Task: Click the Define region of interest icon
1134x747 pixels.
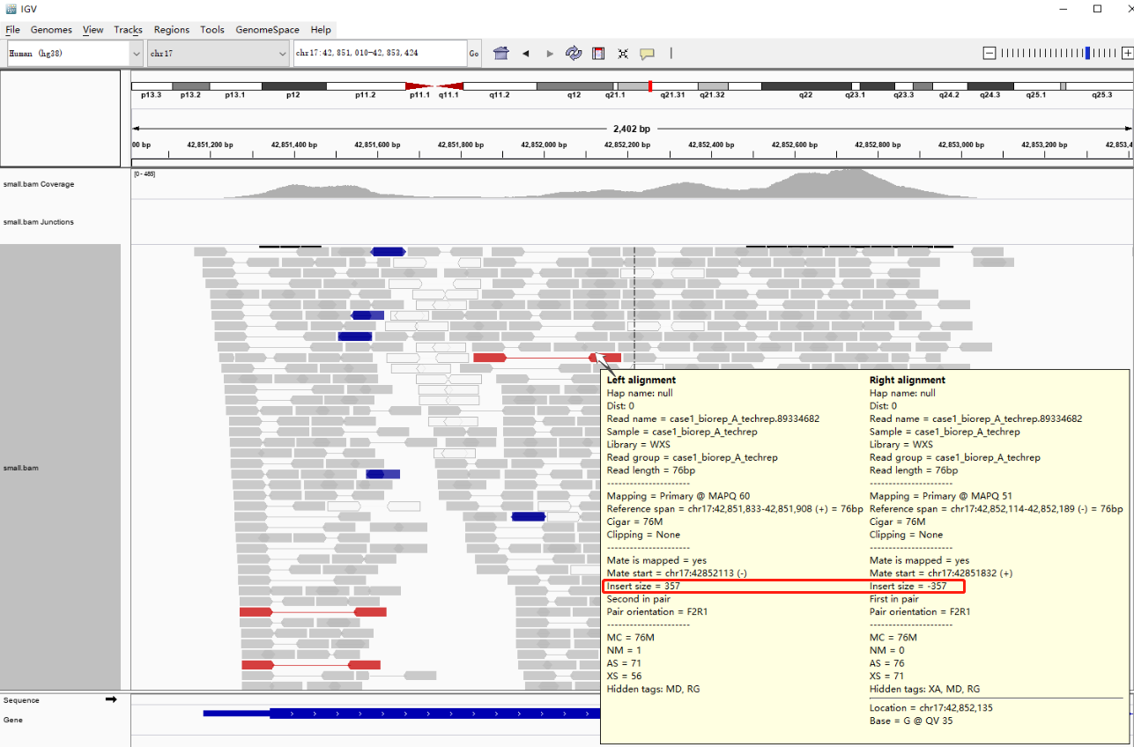Action: (x=598, y=53)
